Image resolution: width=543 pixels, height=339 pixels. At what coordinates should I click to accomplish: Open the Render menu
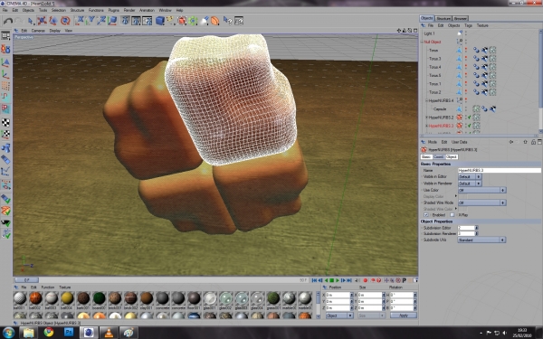point(129,10)
